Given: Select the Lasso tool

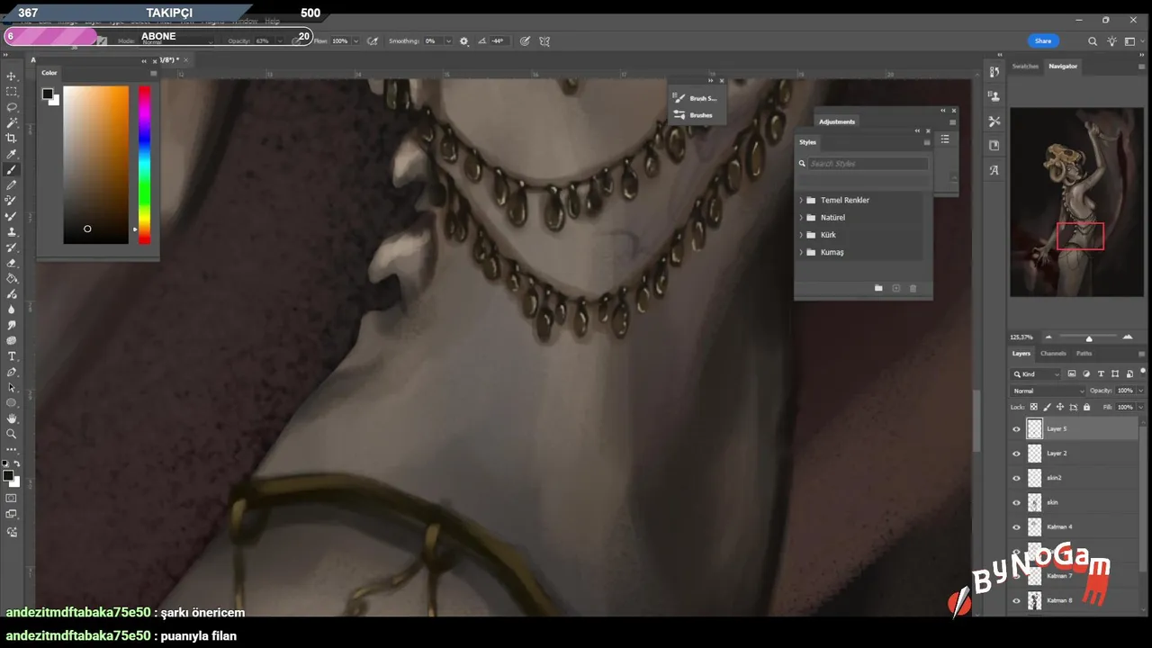Looking at the screenshot, I should 12,107.
